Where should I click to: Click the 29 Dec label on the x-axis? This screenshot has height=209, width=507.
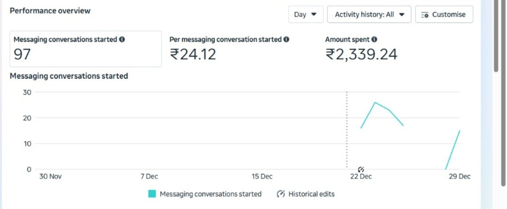coord(460,176)
